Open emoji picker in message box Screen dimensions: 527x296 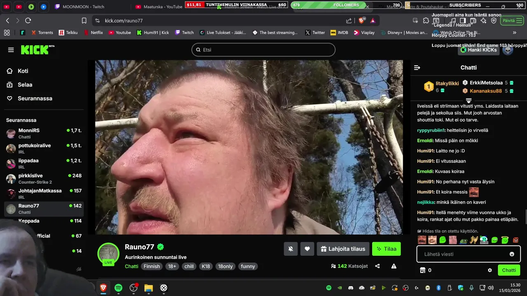[x=512, y=254]
